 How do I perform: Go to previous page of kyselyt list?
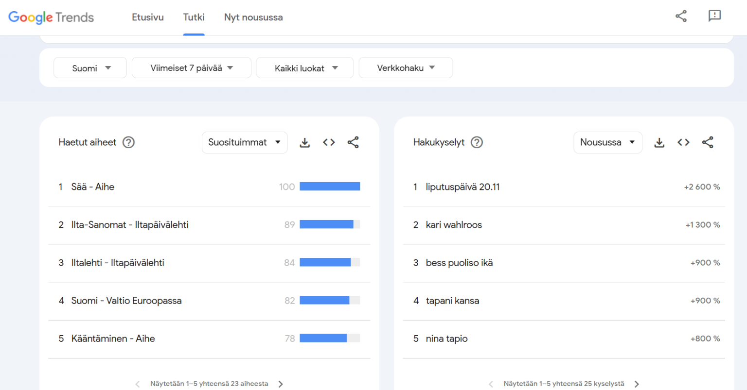pos(491,384)
